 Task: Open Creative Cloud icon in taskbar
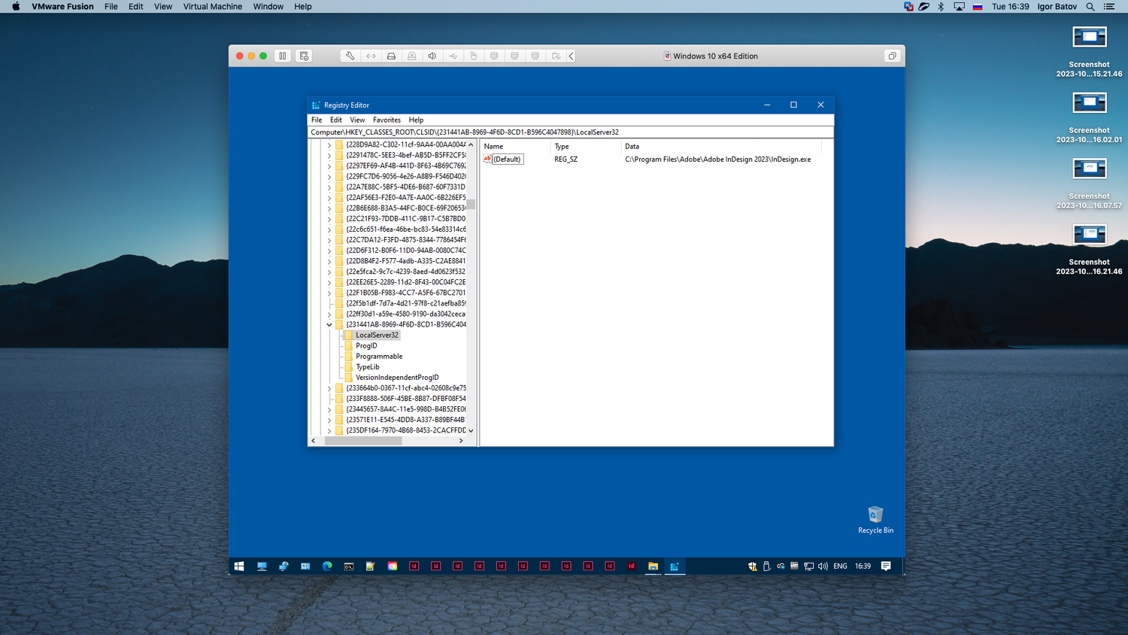tap(393, 567)
